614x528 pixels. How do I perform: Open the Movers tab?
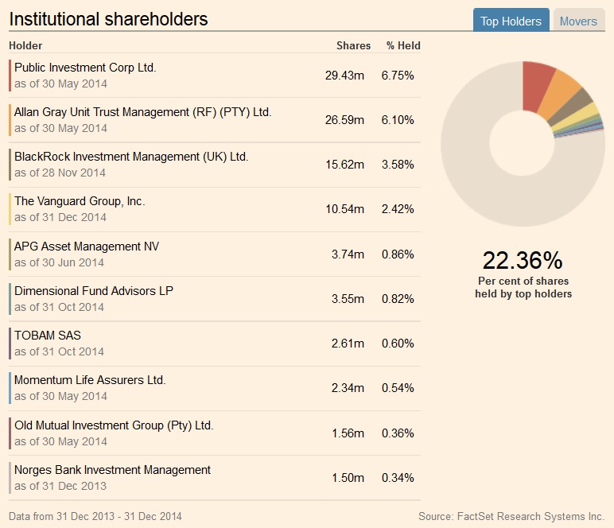click(578, 21)
